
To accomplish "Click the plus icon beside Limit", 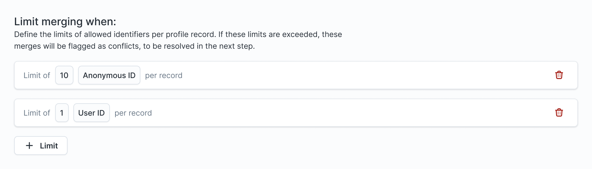I will click(x=29, y=146).
